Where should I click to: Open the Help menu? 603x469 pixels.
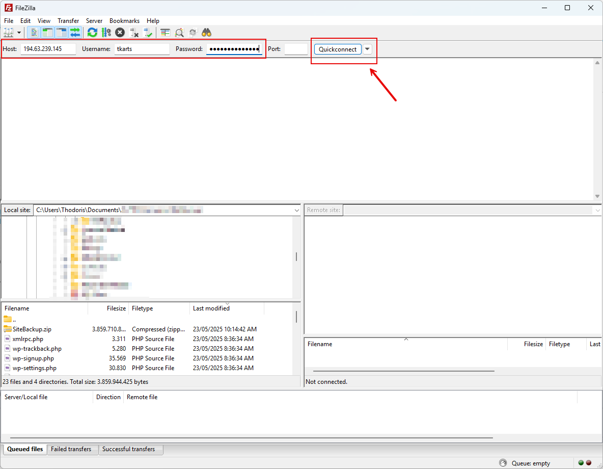153,21
